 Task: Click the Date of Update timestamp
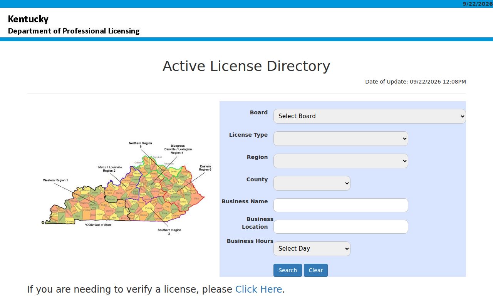tap(416, 82)
